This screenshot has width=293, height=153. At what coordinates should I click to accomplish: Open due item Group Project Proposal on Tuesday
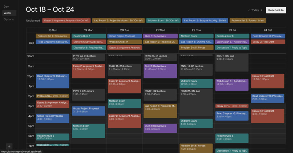click(124, 36)
